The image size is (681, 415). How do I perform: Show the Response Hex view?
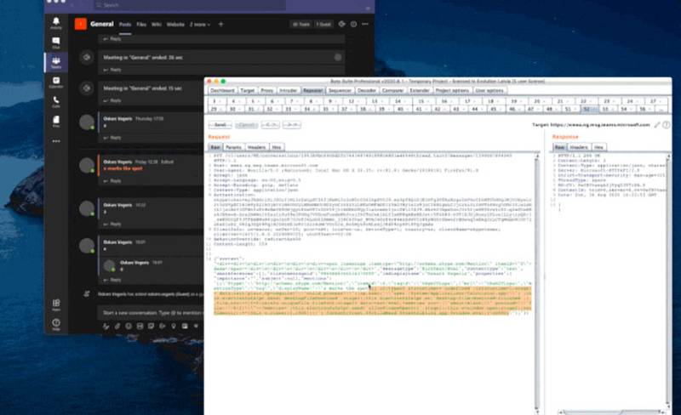pyautogui.click(x=598, y=147)
